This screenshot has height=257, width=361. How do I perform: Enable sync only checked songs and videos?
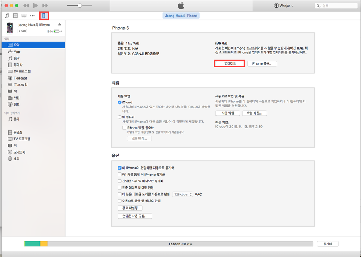coord(119,181)
